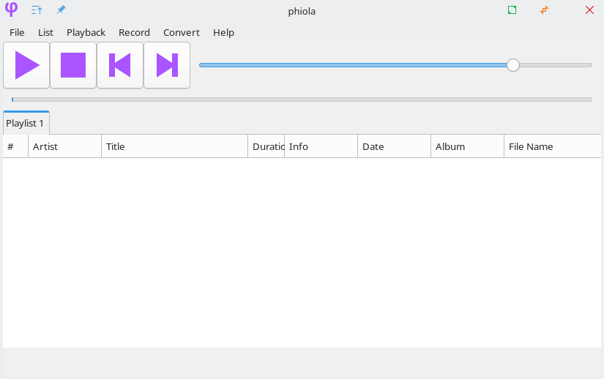Pin the window using the pin icon
The image size is (604, 379).
[x=61, y=10]
